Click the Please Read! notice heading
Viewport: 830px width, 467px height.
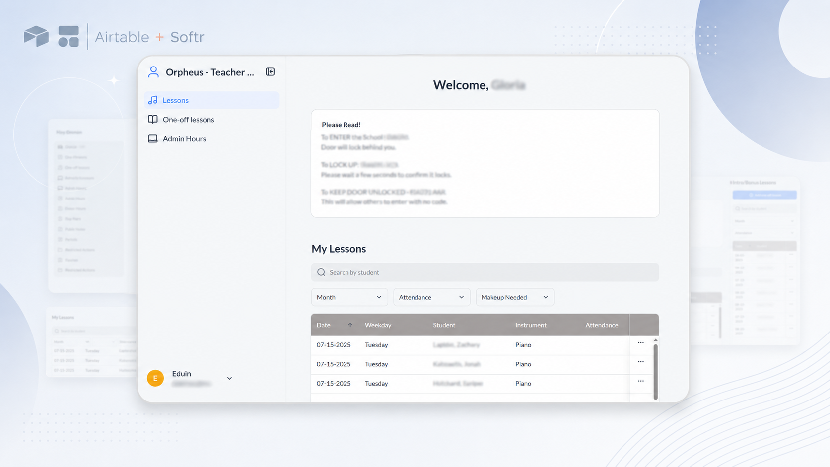point(341,125)
